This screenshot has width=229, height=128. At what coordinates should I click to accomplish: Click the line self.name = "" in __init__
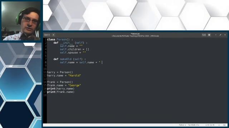point(71,46)
